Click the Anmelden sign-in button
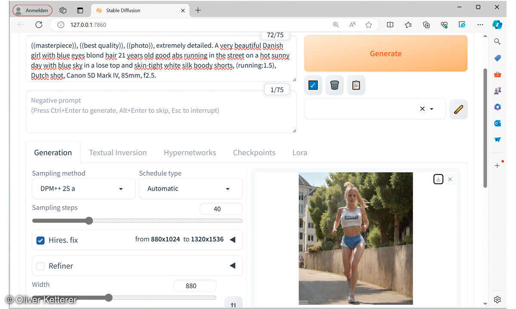516x309 pixels. pyautogui.click(x=33, y=10)
